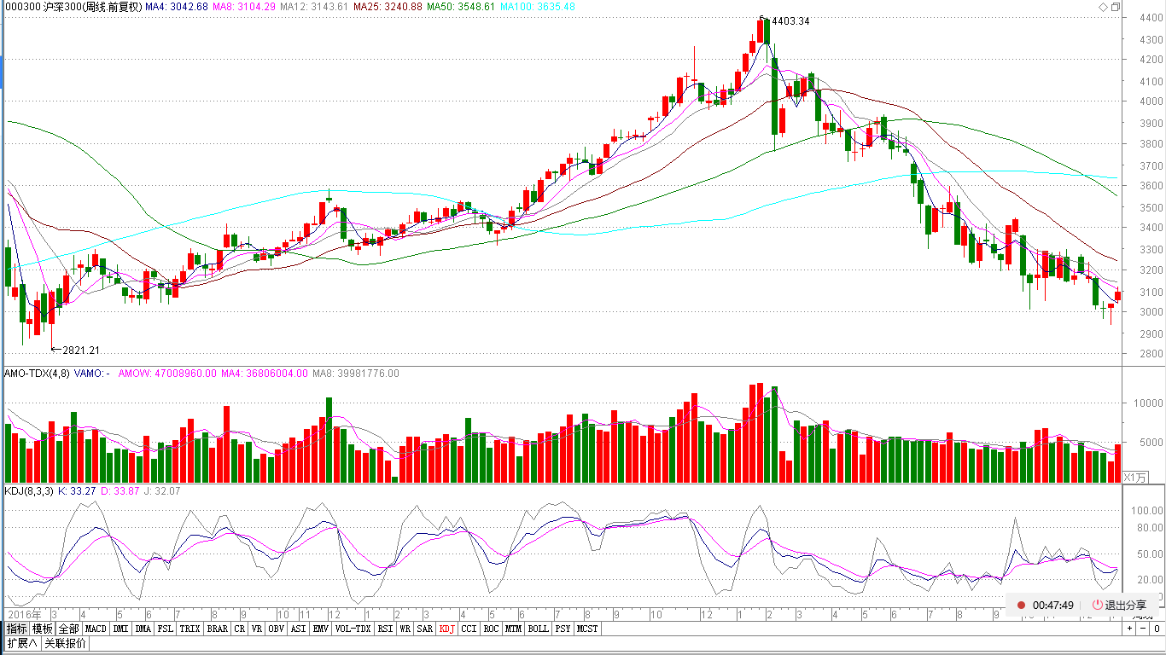The image size is (1166, 655).
Task: Switch to the VR indicator
Action: coord(257,629)
